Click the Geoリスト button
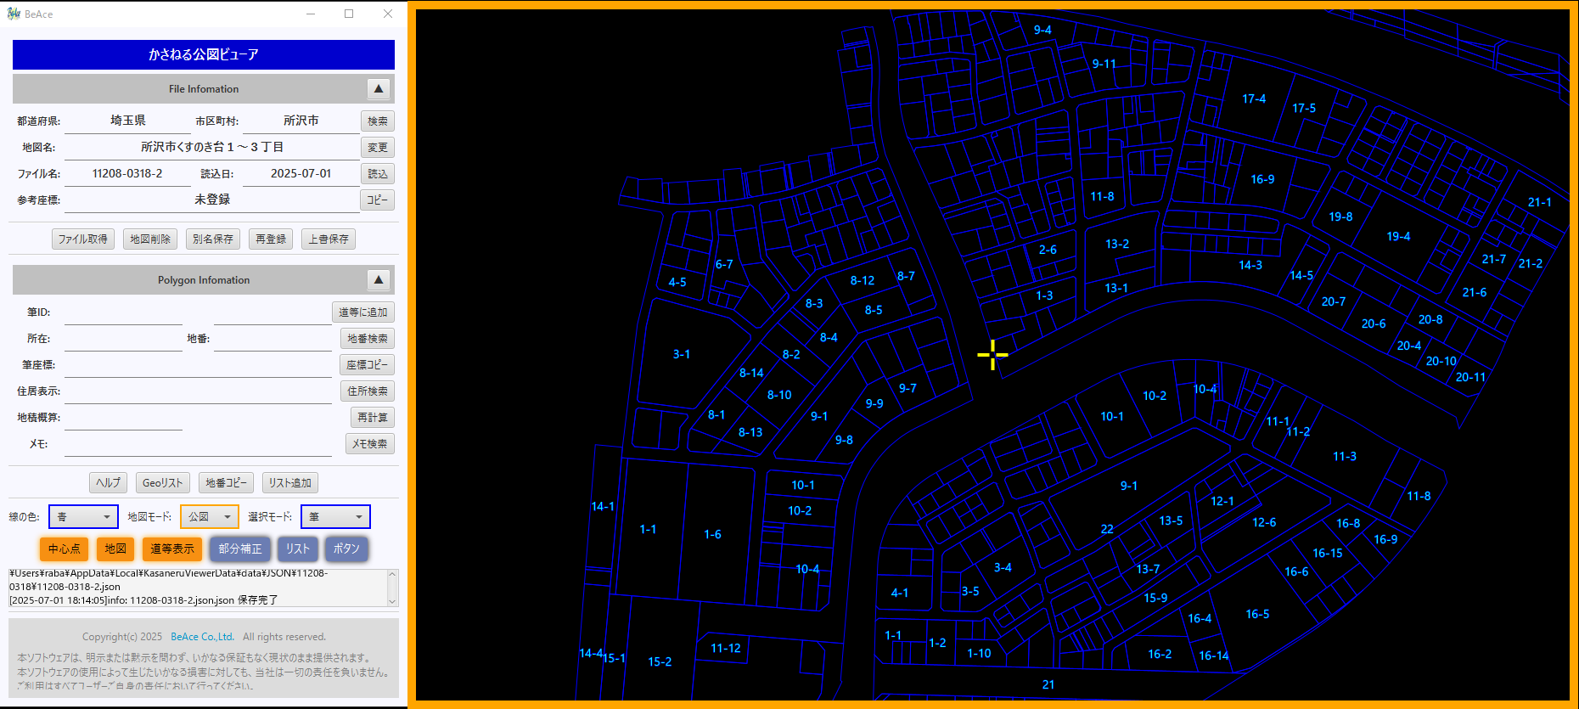1579x709 pixels. [x=163, y=483]
